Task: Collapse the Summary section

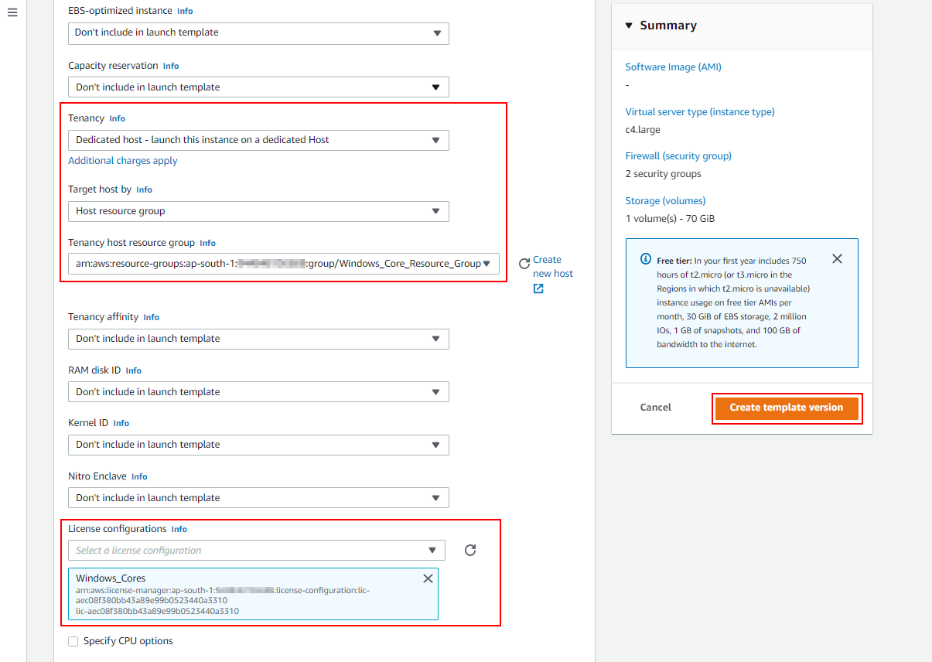Action: [628, 25]
